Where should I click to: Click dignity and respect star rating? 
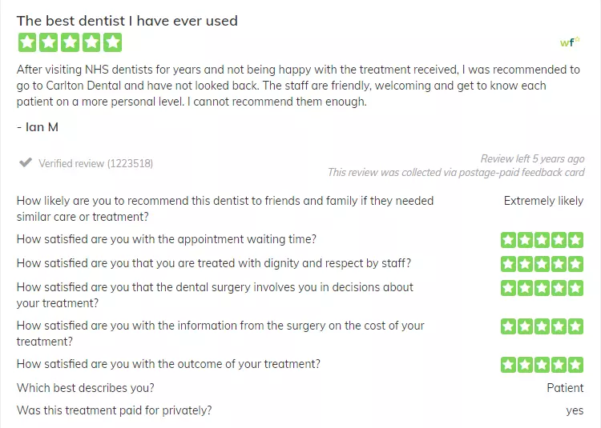pos(542,264)
